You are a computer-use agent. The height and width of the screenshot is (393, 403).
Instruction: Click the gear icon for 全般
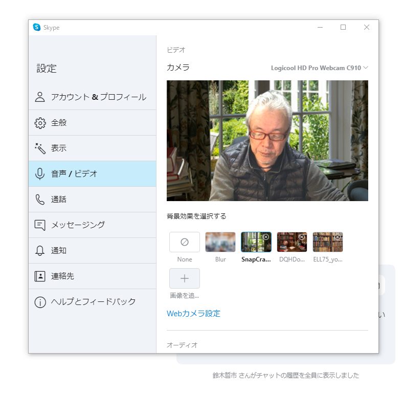click(x=40, y=123)
